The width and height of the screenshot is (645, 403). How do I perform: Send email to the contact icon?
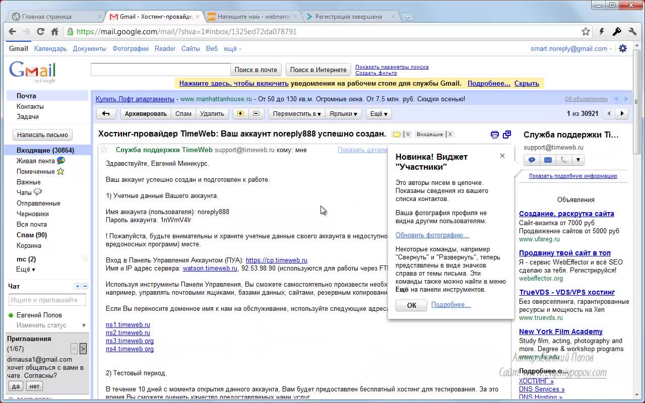tap(548, 160)
